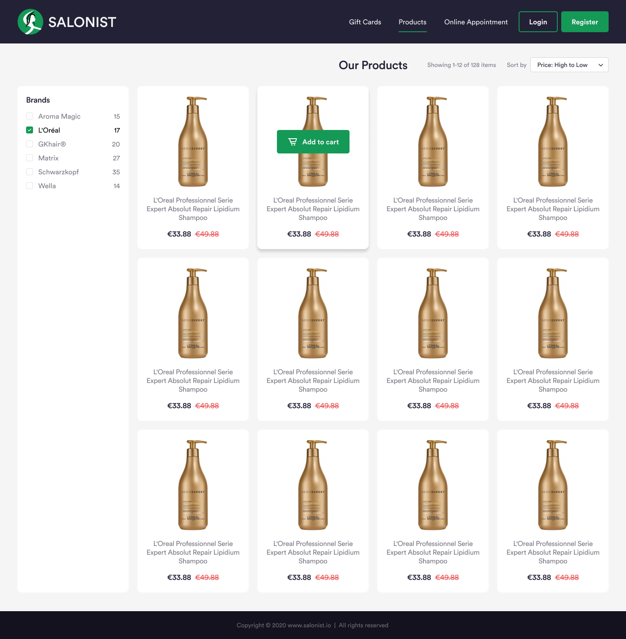
Task: Click the Register button
Action: [x=585, y=22]
